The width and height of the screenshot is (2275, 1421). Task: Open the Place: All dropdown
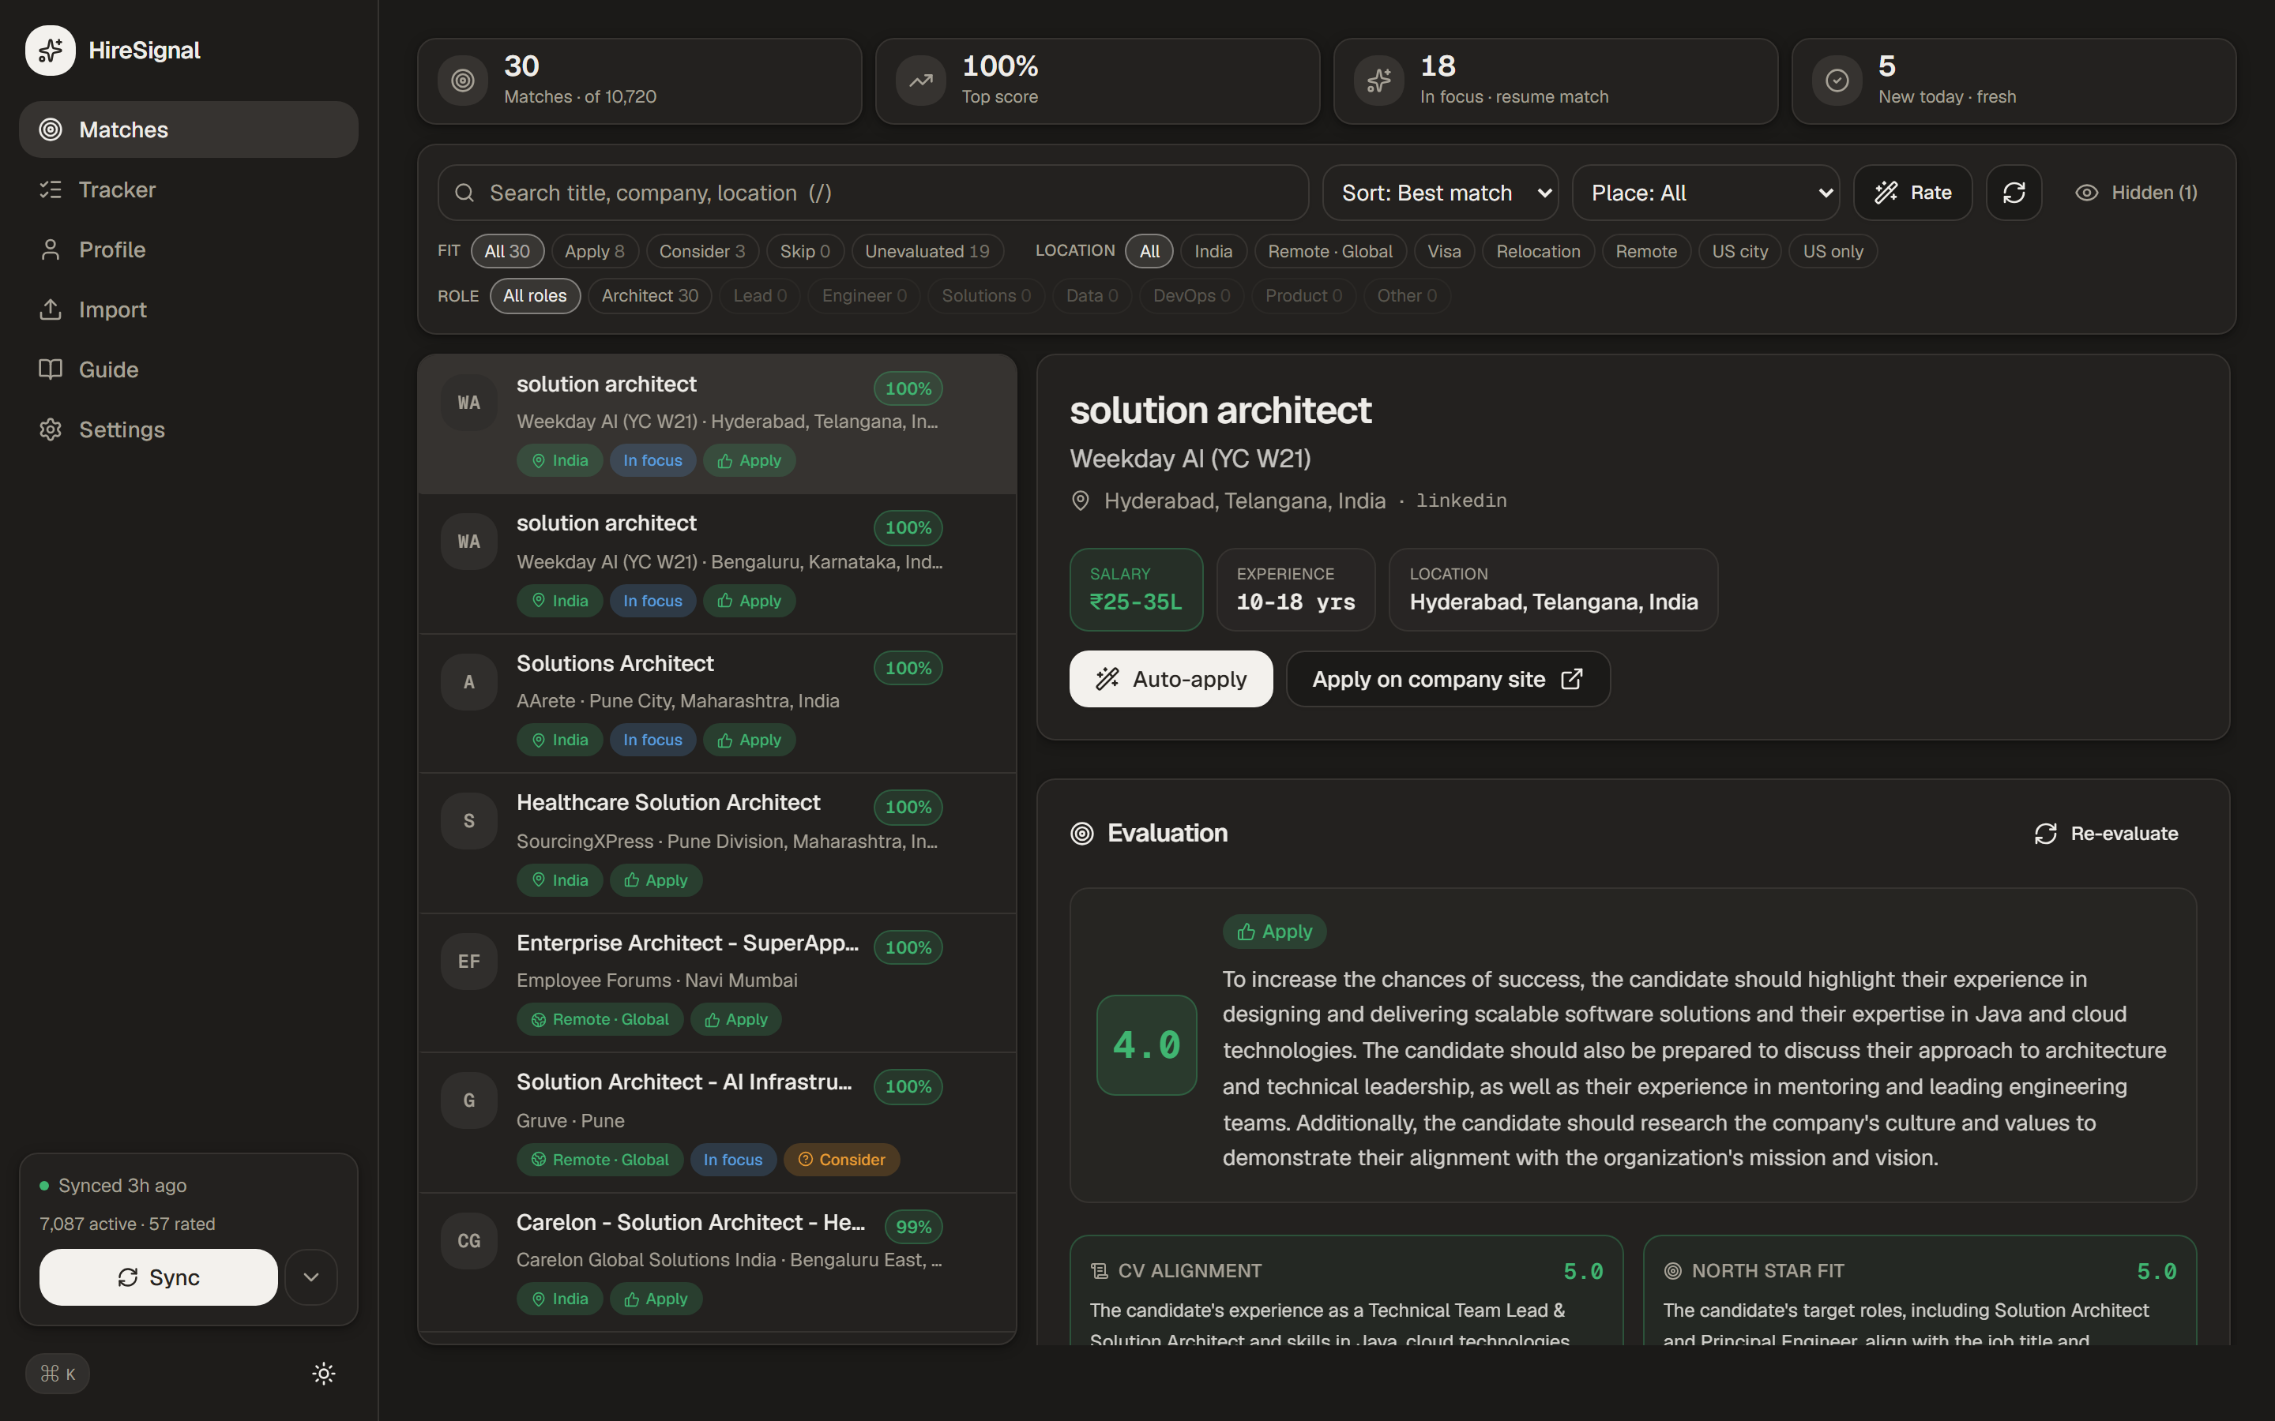click(x=1705, y=193)
